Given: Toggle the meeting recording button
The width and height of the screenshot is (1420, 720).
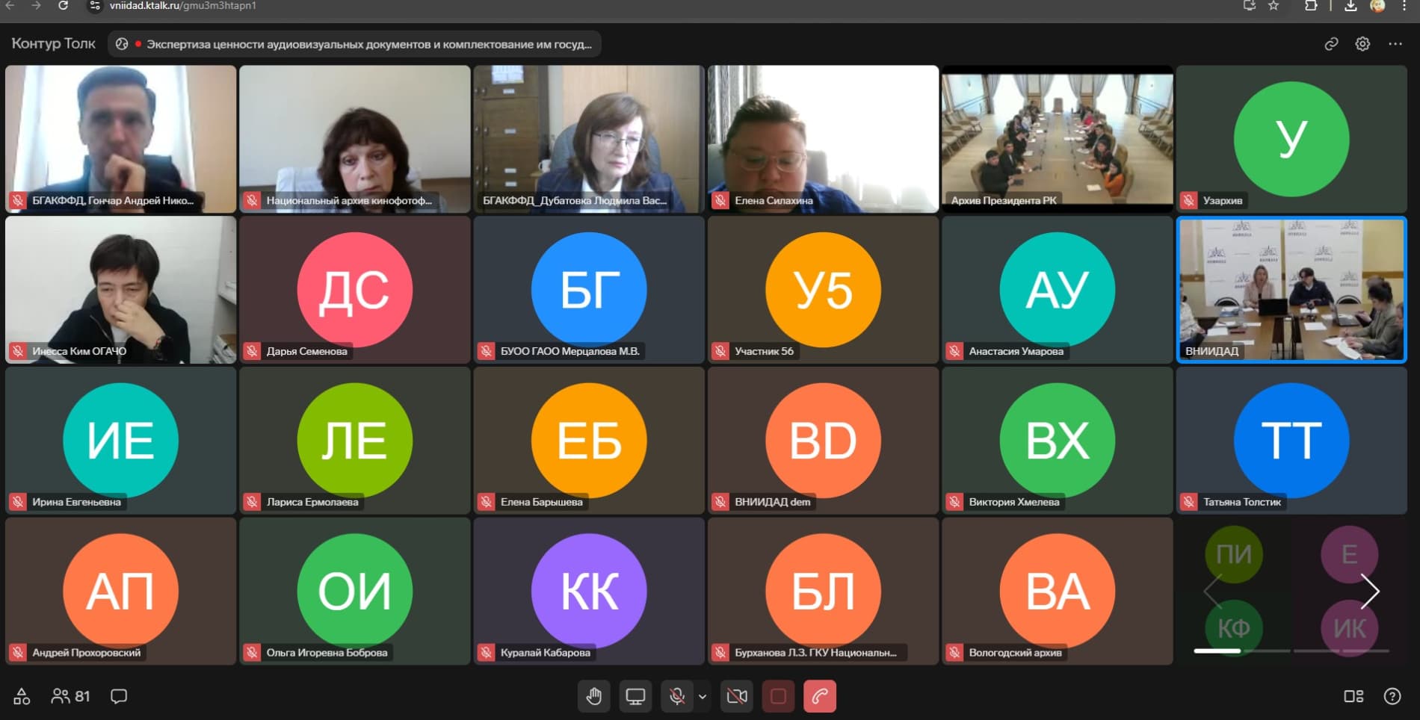Looking at the screenshot, I should (x=778, y=696).
